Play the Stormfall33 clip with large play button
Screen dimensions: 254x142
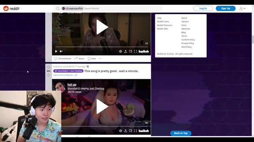[102, 106]
